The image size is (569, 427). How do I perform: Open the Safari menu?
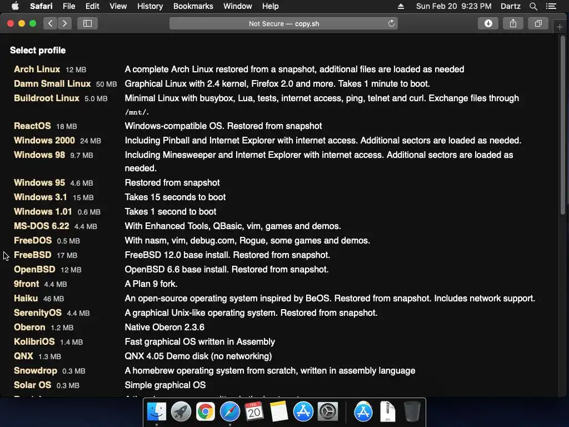pyautogui.click(x=41, y=6)
